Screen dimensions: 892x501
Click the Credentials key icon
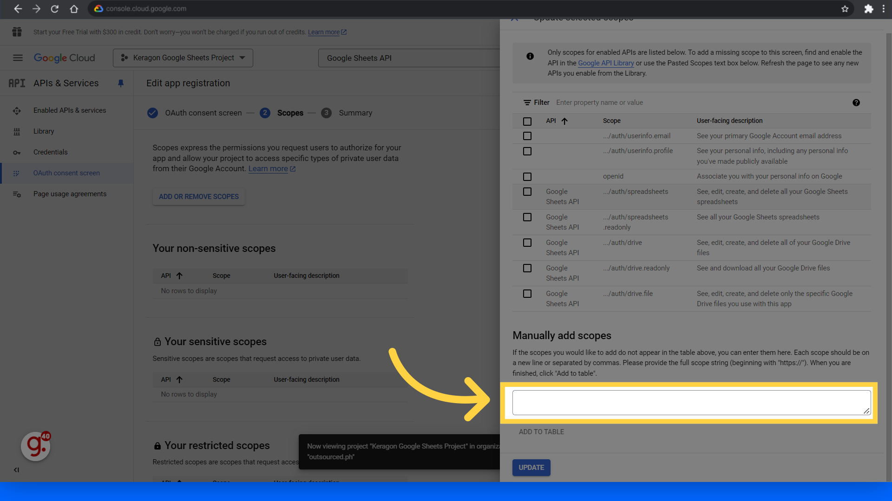tap(17, 153)
